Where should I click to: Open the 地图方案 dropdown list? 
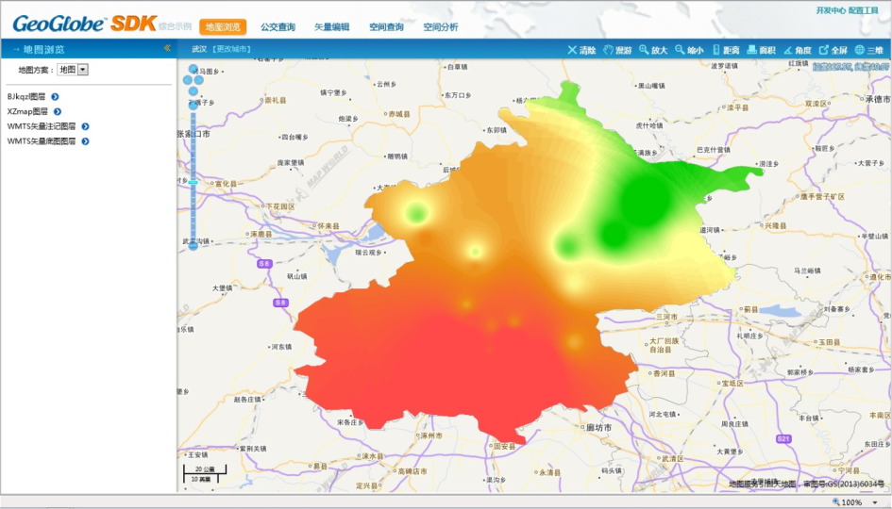(83, 70)
